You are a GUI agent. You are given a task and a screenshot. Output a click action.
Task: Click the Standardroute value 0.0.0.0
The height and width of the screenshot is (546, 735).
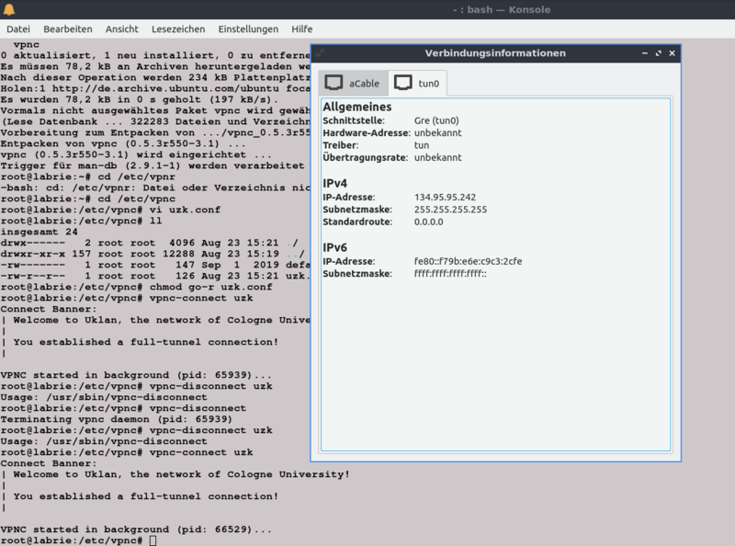tap(428, 222)
